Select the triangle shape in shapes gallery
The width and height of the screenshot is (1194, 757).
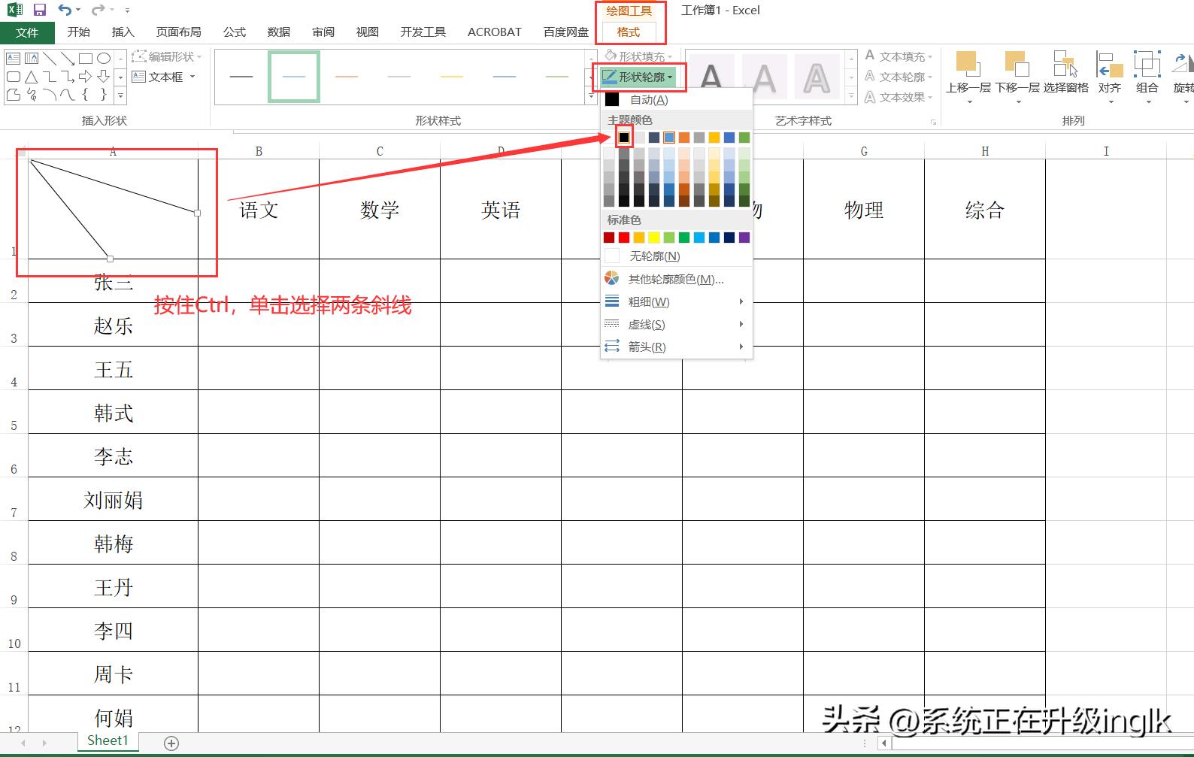(x=31, y=77)
